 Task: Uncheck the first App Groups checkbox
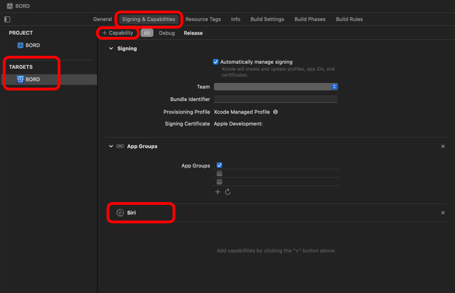pyautogui.click(x=220, y=165)
